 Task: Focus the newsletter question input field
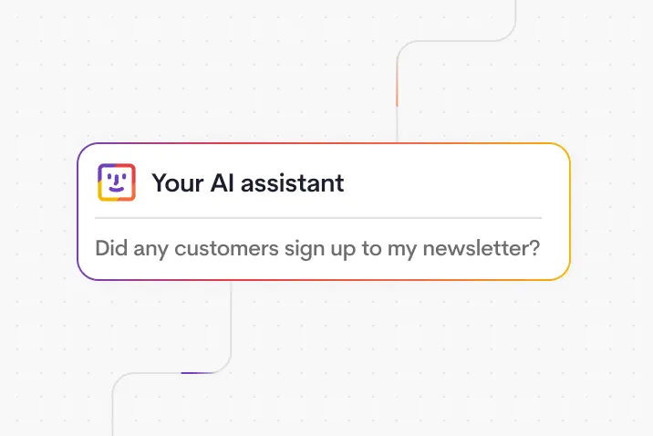click(317, 248)
